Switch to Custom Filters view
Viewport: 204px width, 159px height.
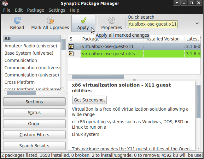tap(34, 135)
